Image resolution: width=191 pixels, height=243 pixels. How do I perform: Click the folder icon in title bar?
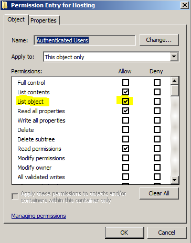click(x=5, y=5)
